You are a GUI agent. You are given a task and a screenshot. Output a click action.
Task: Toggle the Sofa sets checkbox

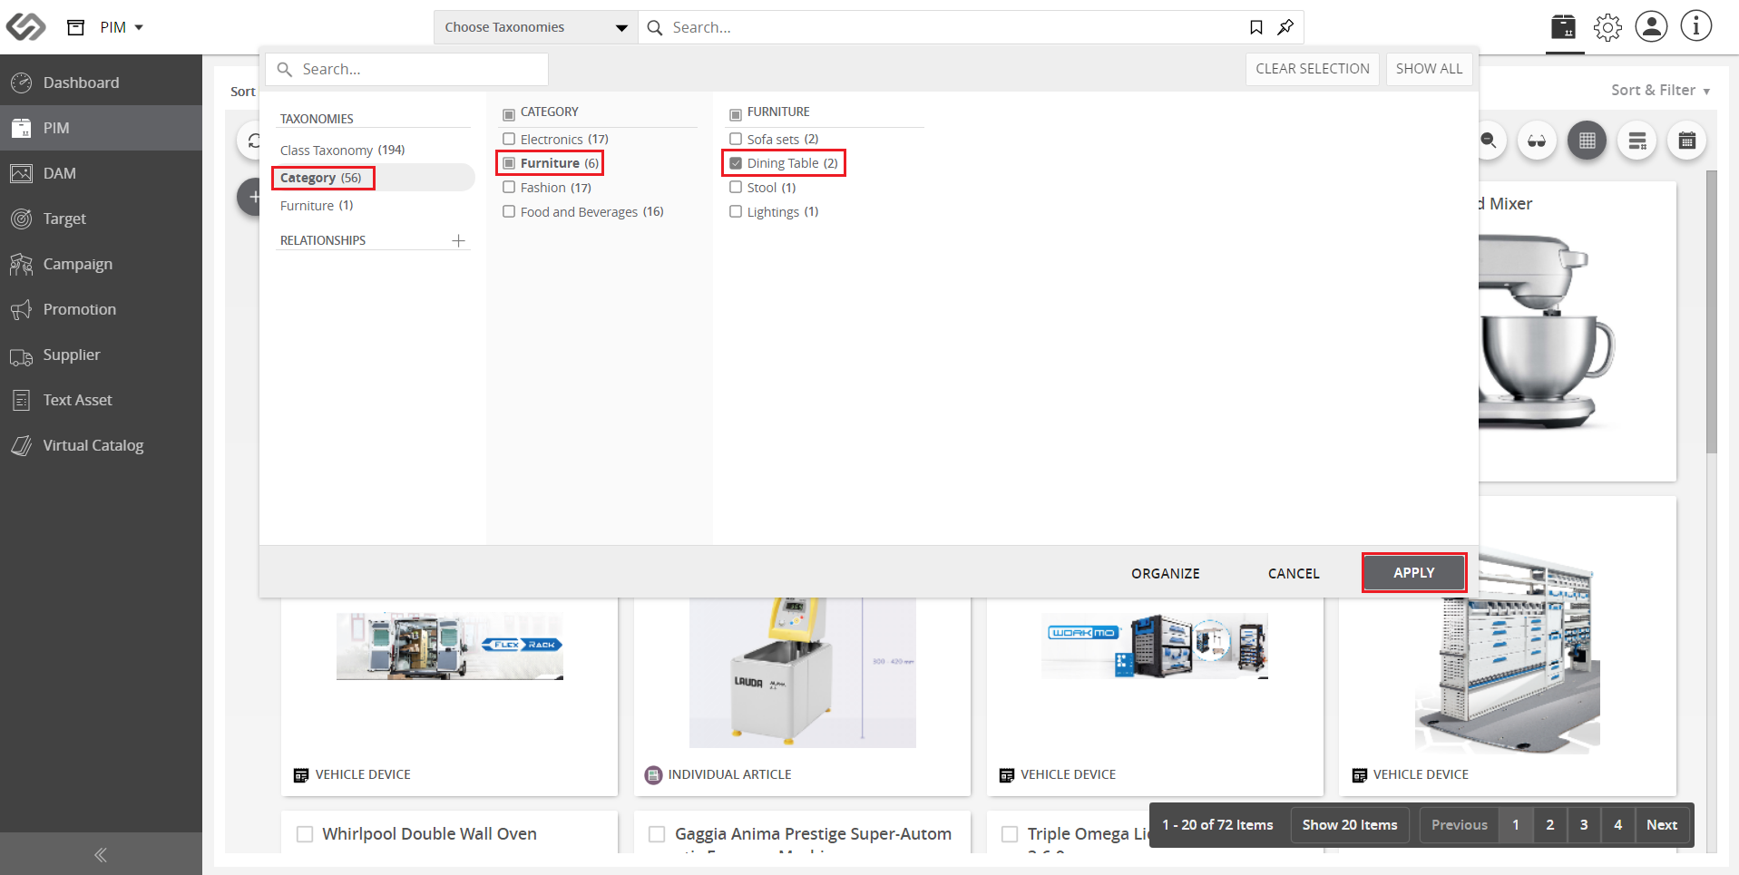point(736,139)
